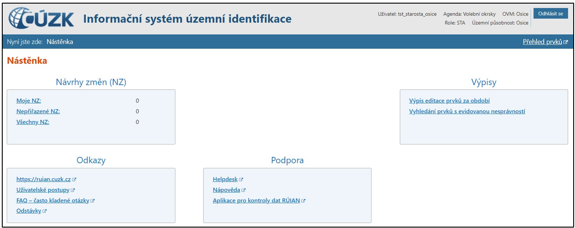The width and height of the screenshot is (575, 228).
Task: Select Nástěnka in the breadcrumb bar
Action: (60, 42)
